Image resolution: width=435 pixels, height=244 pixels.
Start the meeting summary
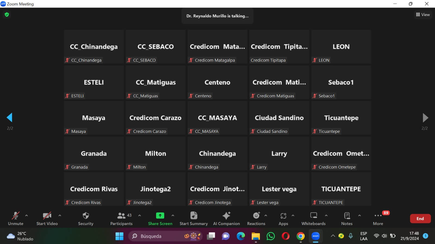[194, 216]
